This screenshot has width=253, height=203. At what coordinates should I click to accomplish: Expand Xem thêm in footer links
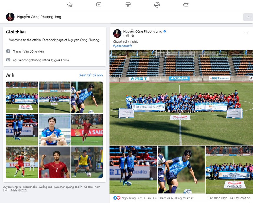pyautogui.click(x=51, y=189)
